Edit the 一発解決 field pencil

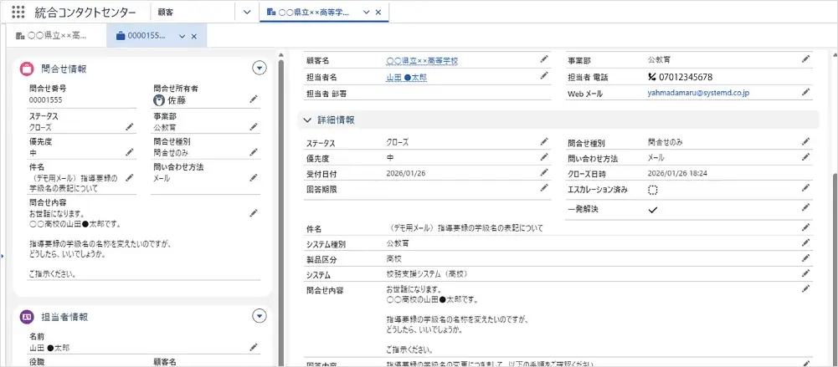806,207
